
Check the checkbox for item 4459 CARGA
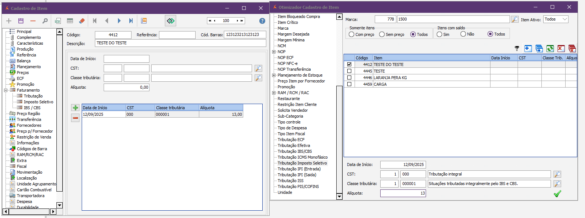pos(349,84)
